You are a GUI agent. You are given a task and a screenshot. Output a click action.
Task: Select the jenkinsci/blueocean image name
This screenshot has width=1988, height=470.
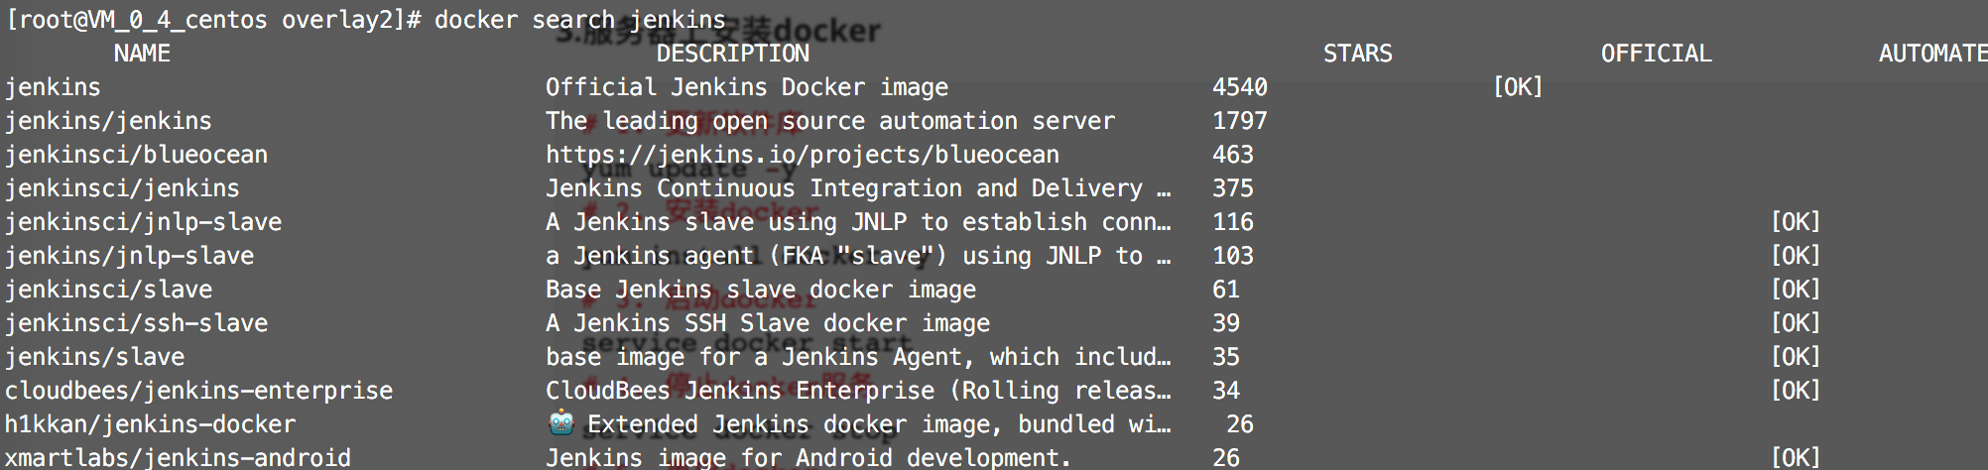(136, 155)
